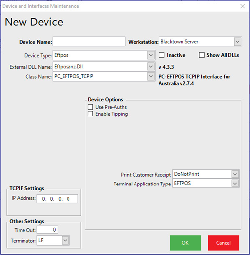
Task: Click the red Cancel button
Action: point(224,243)
